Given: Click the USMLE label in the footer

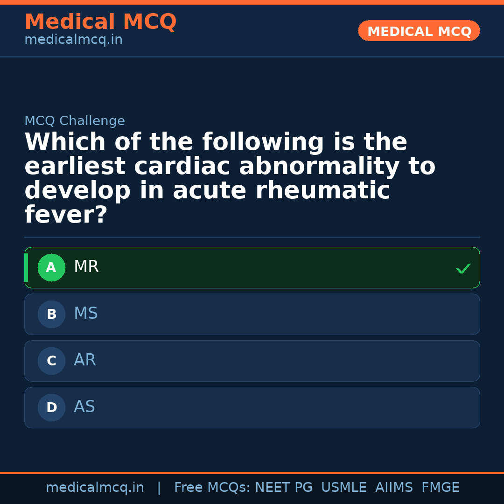Looking at the screenshot, I should click(x=344, y=487).
